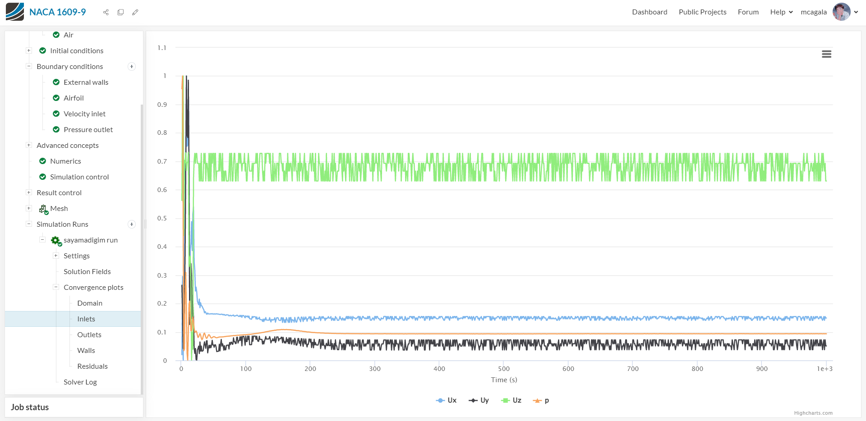Screen dimensions: 866x421
Task: Click the Mesh status icon
Action: [43, 209]
